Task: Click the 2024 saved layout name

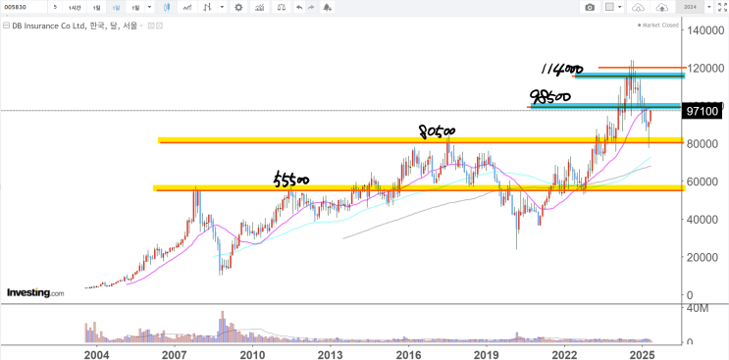Action: 690,8
